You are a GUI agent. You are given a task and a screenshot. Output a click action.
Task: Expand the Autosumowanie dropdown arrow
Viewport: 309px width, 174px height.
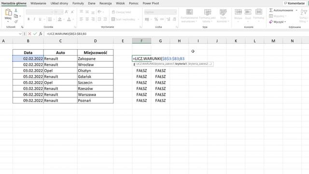[x=296, y=10]
